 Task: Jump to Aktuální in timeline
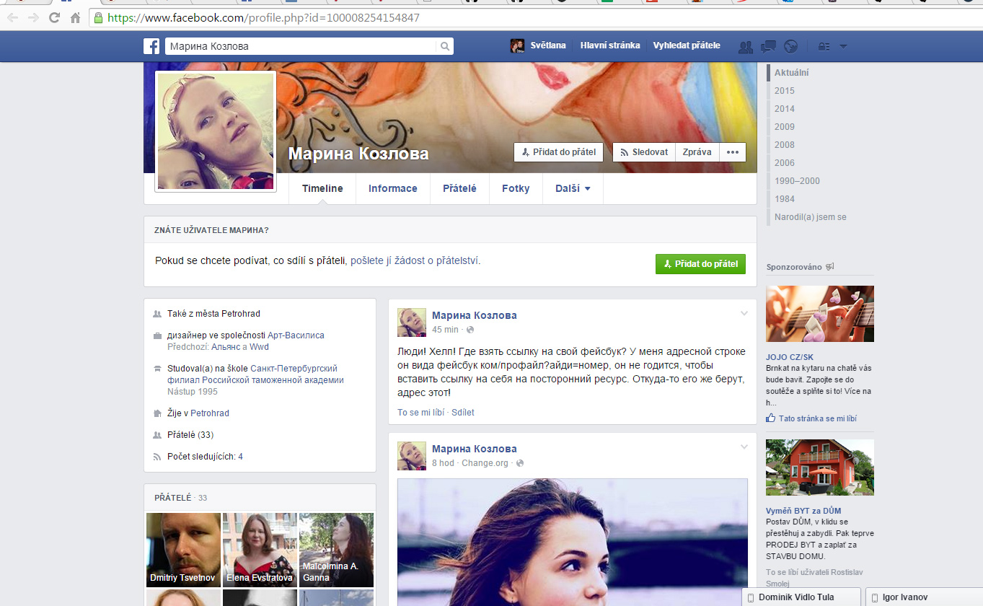coord(791,73)
